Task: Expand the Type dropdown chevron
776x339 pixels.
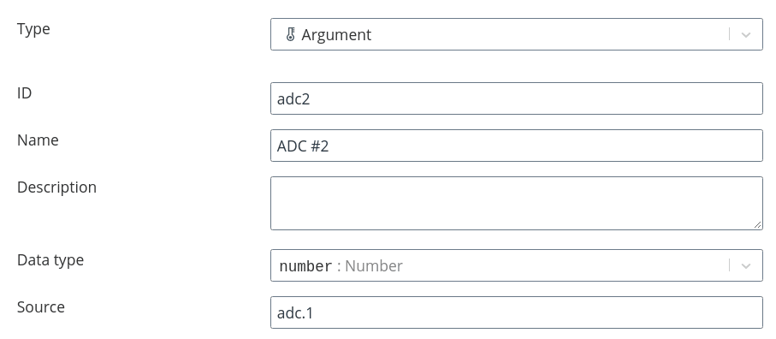Action: tap(746, 34)
